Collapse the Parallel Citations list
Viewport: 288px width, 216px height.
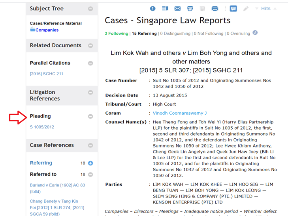90,63
